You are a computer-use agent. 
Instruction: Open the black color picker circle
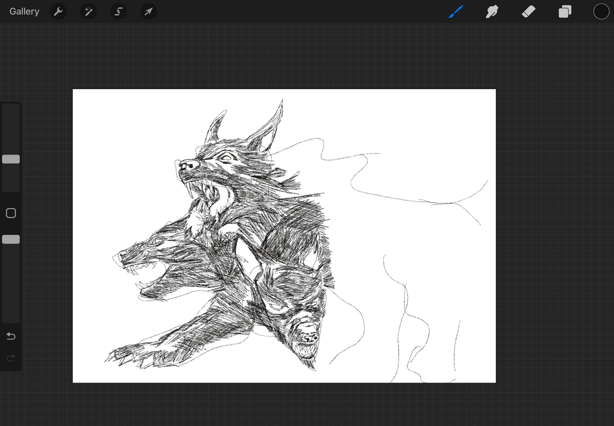pos(601,12)
